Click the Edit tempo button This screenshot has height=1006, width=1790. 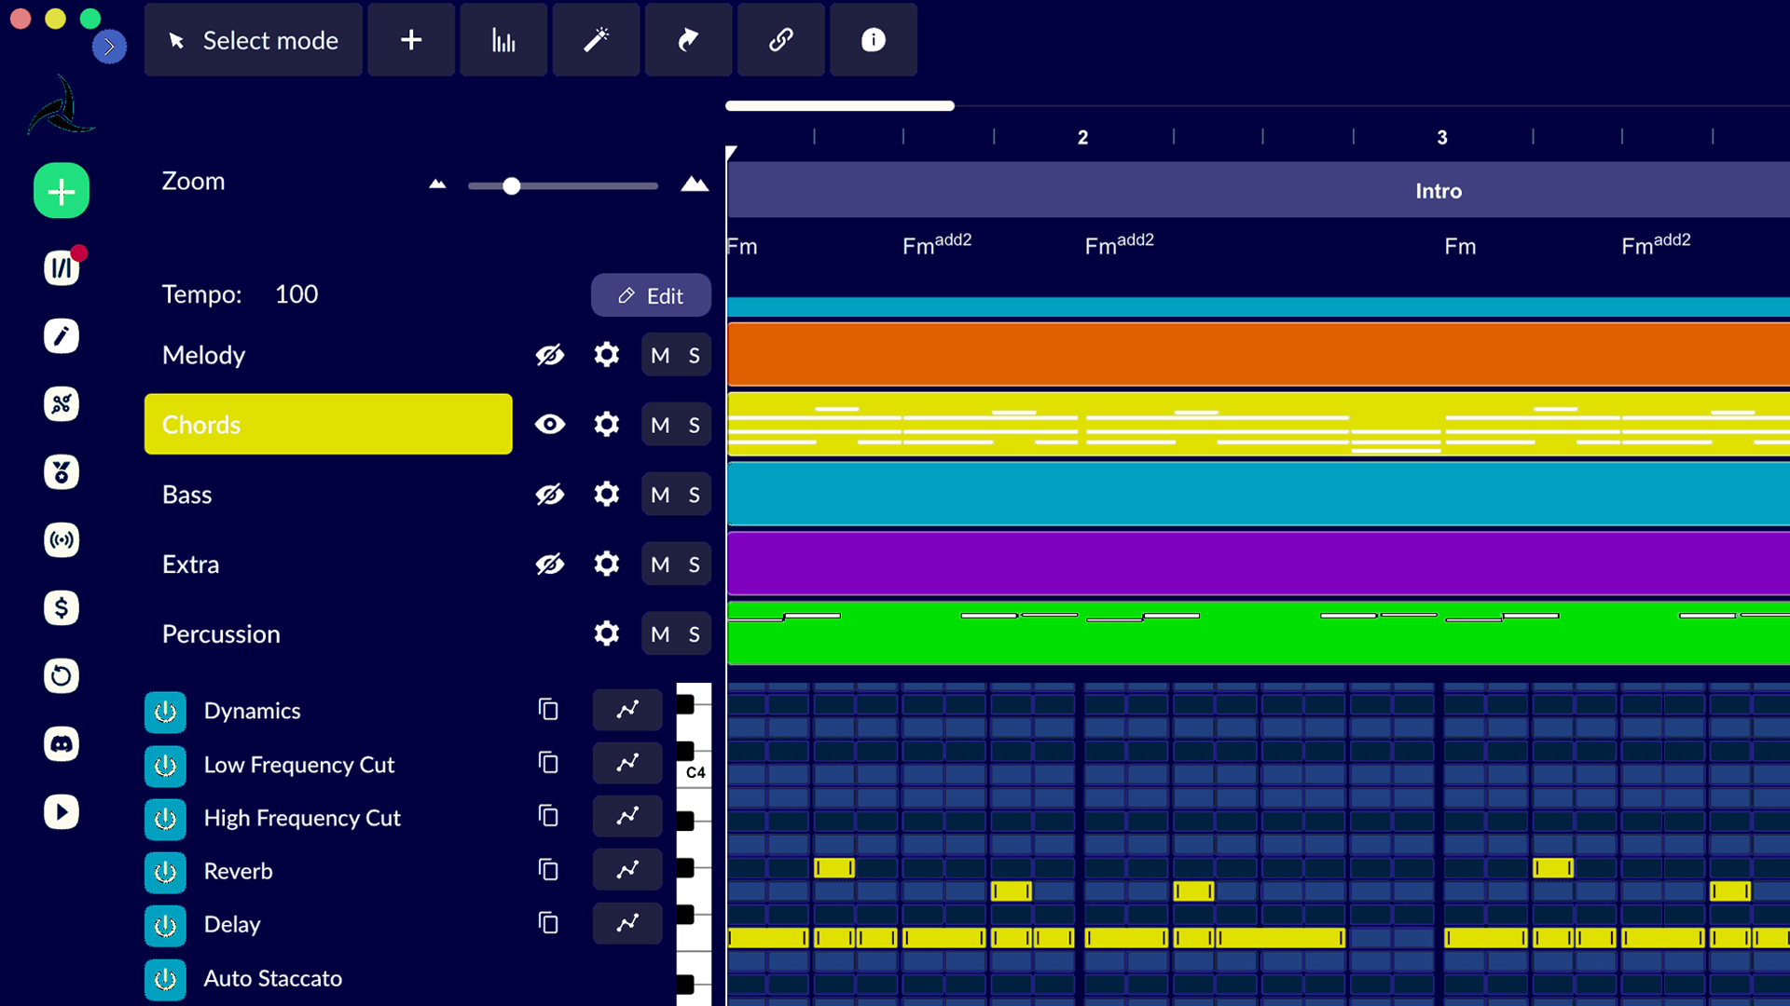tap(651, 295)
